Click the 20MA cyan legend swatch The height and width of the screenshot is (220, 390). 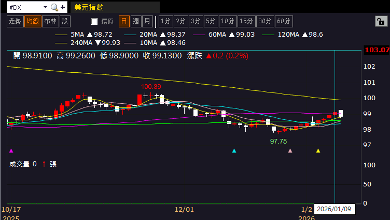click(130, 35)
